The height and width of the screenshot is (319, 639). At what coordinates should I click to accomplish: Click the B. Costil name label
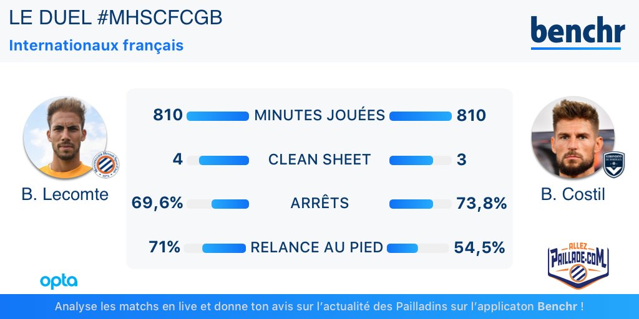click(x=573, y=194)
